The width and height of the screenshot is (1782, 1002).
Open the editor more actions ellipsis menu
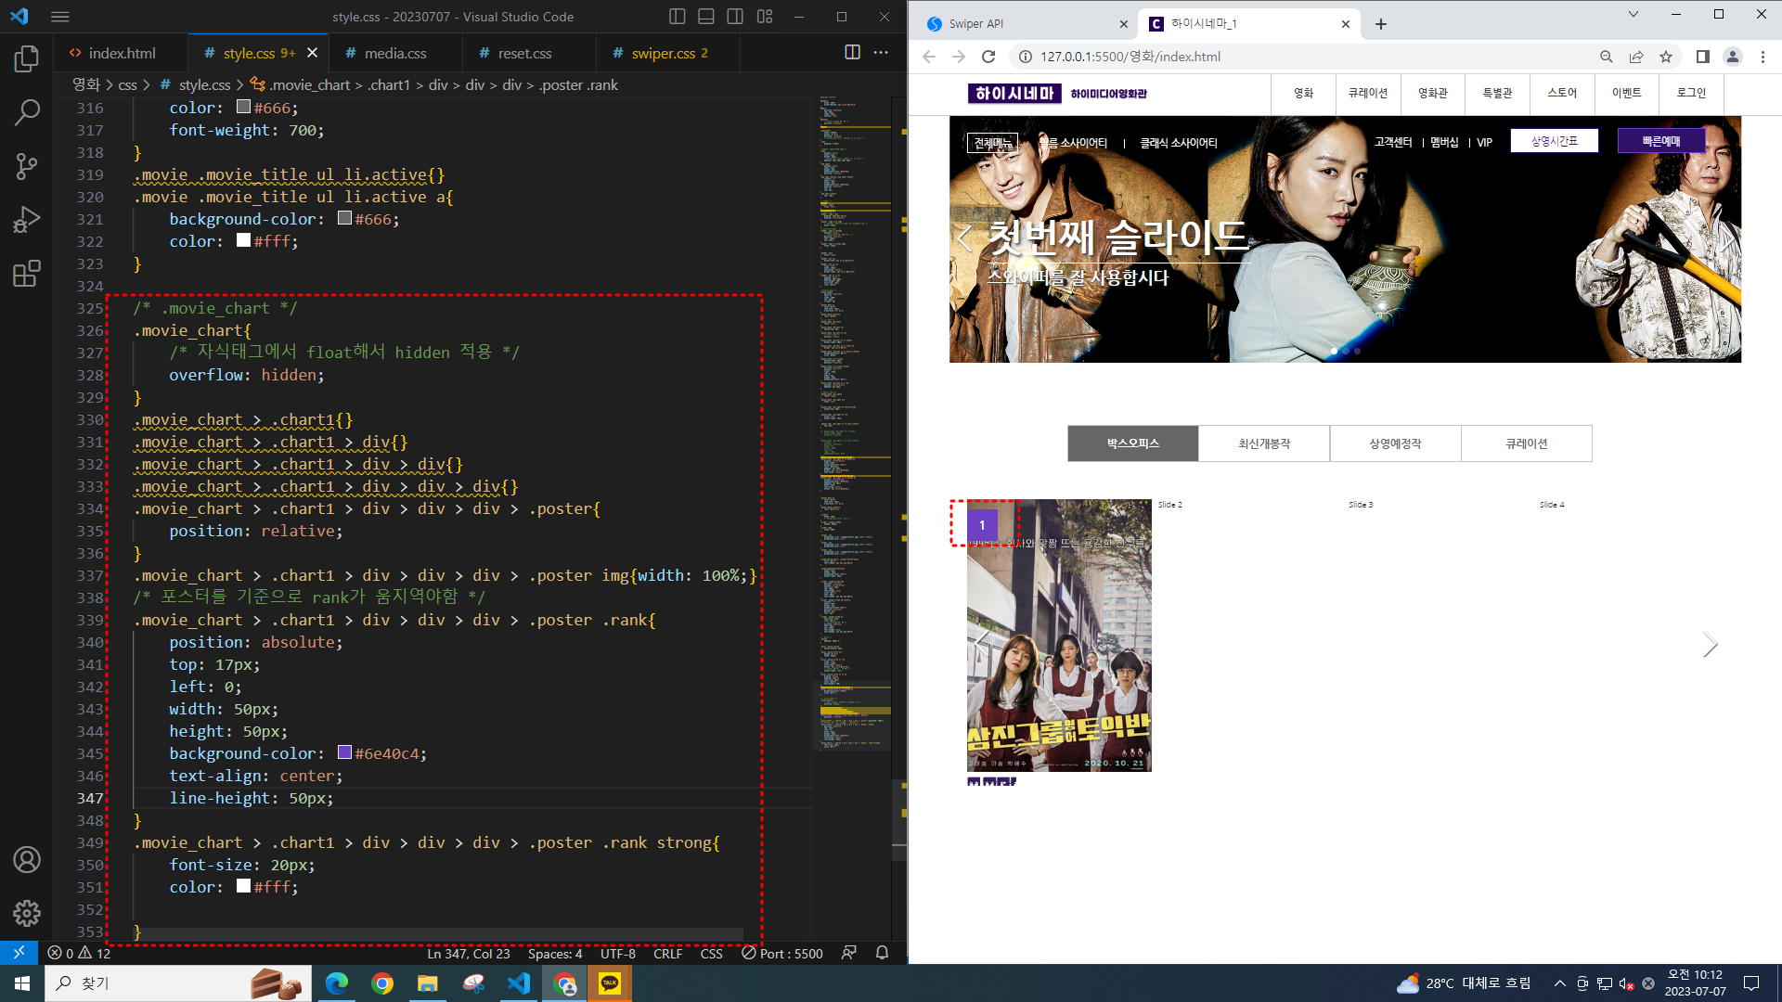coord(881,53)
